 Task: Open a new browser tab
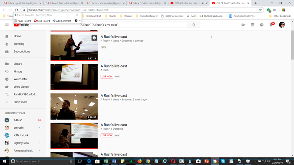coord(256,3)
